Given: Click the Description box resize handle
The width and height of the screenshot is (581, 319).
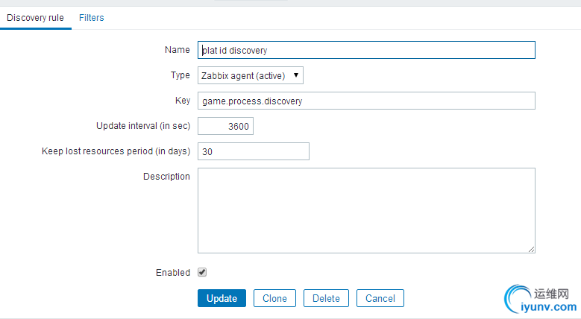Looking at the screenshot, I should 531,250.
